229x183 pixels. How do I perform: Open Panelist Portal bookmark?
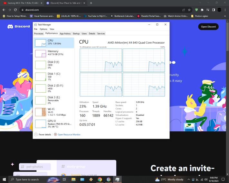click(149, 16)
